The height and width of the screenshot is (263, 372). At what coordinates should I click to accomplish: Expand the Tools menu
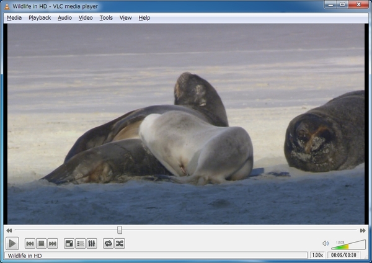point(106,18)
